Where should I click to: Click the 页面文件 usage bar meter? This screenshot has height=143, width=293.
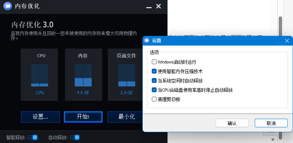coord(127,75)
